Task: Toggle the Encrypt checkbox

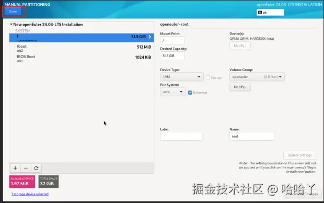Action: coord(208,77)
